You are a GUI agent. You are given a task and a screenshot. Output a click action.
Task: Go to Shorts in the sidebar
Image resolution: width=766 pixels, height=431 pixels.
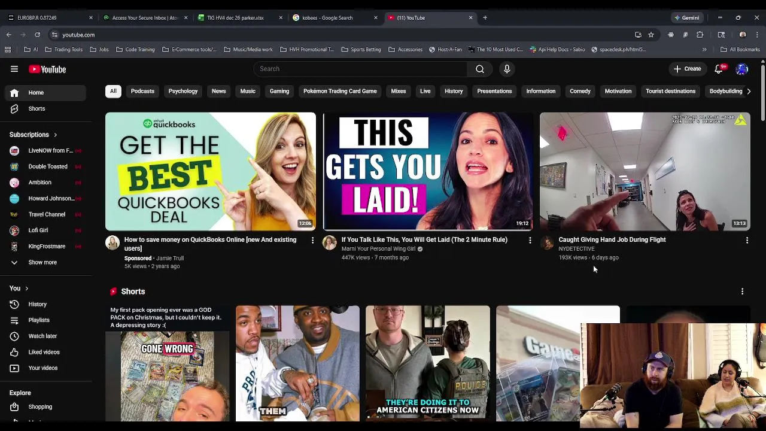point(45,108)
